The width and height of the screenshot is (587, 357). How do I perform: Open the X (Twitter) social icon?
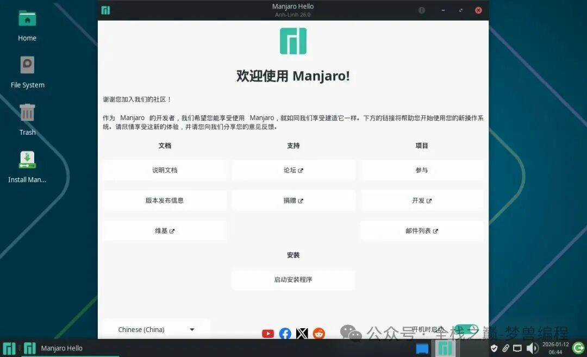pyautogui.click(x=302, y=334)
